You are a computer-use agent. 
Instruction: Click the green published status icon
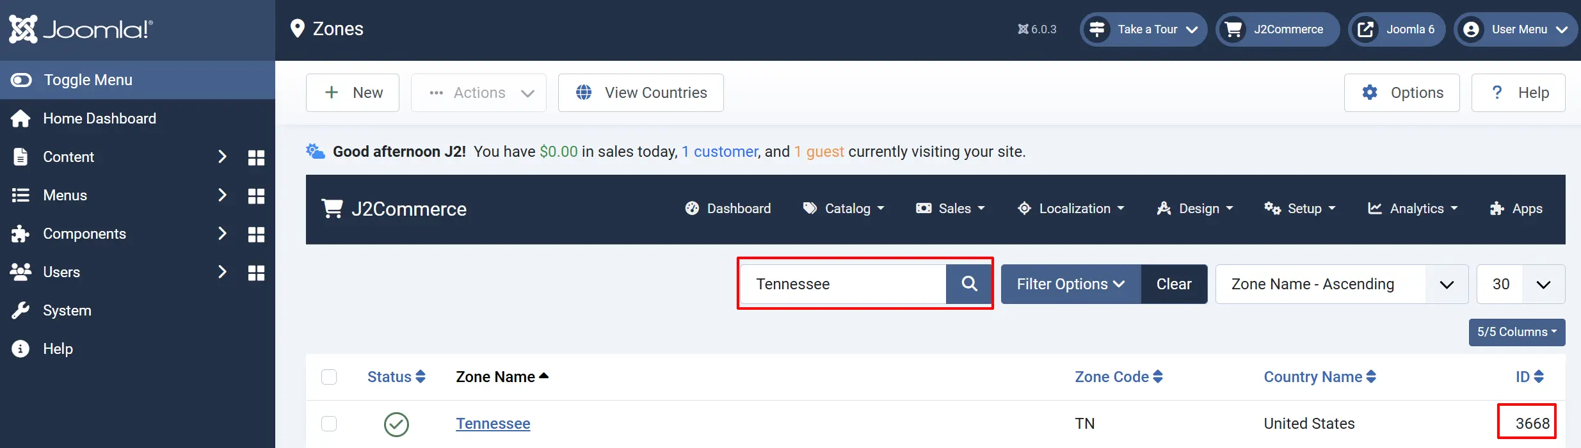(396, 424)
